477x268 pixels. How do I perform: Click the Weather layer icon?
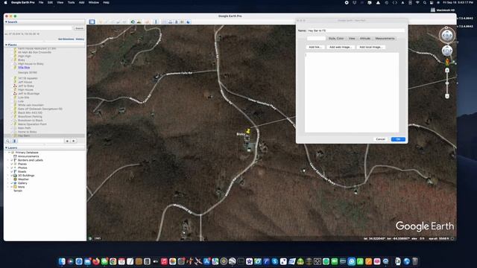15,179
